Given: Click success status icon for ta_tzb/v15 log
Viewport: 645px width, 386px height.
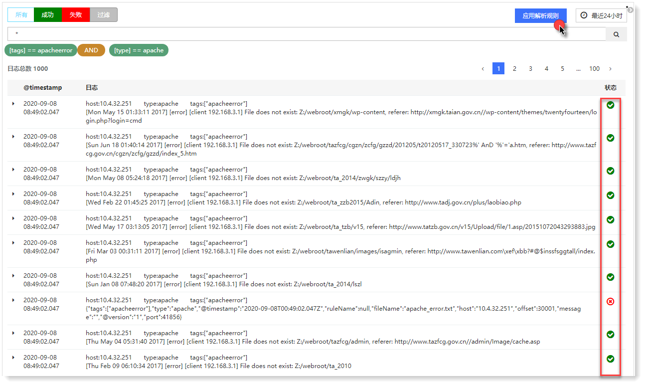Looking at the screenshot, I should tap(610, 219).
